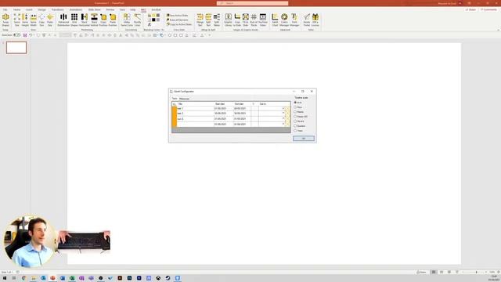Open the Comments pane button
The width and height of the screenshot is (501, 282).
(x=488, y=10)
